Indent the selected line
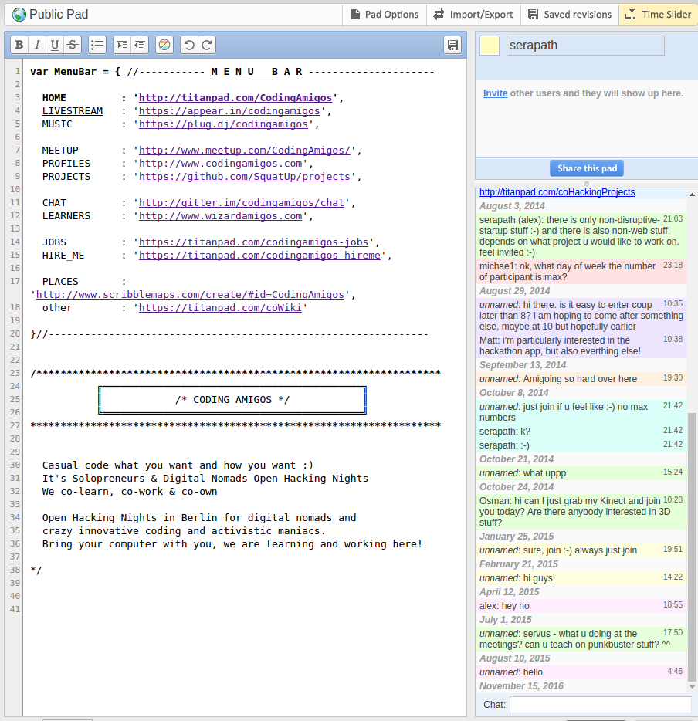This screenshot has height=721, width=698. [122, 45]
